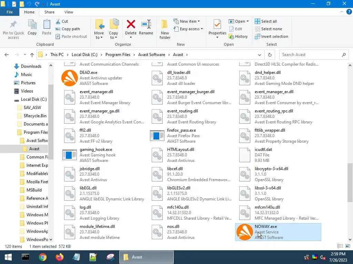This screenshot has width=353, height=264.
Task: Select the mfc140u.dll file
Action: pos(191,212)
